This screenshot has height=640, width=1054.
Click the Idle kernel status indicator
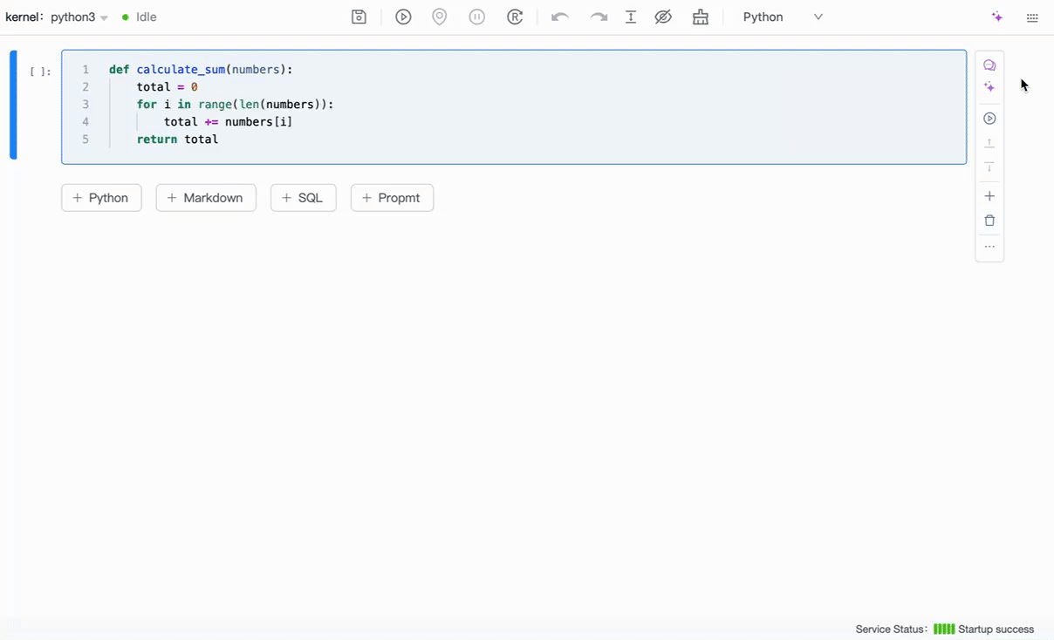click(140, 17)
